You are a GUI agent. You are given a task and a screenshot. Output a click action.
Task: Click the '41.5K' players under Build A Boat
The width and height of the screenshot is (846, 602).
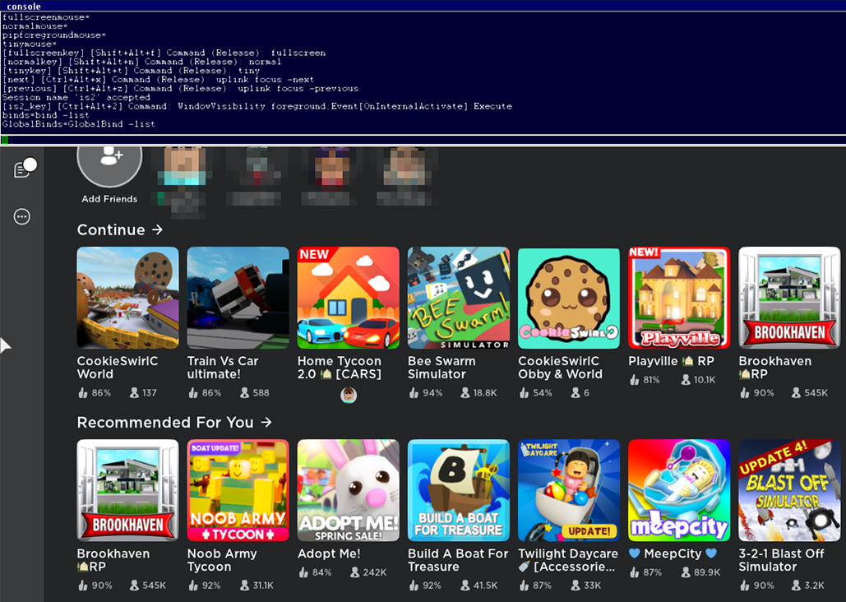coord(486,586)
